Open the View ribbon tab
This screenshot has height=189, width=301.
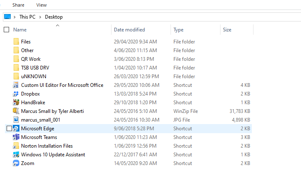(41, 5)
